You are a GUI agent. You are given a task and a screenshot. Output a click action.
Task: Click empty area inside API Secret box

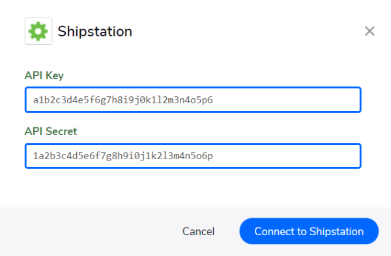287,156
